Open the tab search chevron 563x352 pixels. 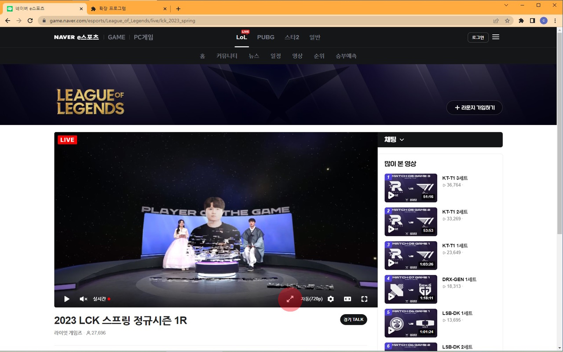click(x=506, y=5)
